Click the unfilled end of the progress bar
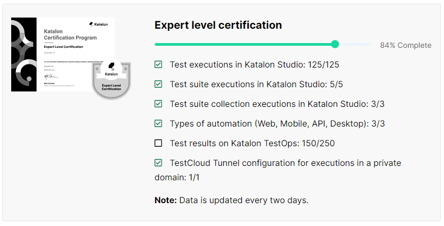The width and height of the screenshot is (444, 226). click(x=356, y=44)
